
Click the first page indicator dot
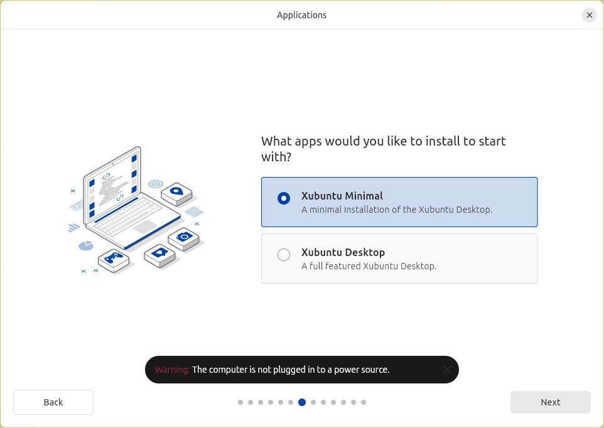[x=240, y=402]
